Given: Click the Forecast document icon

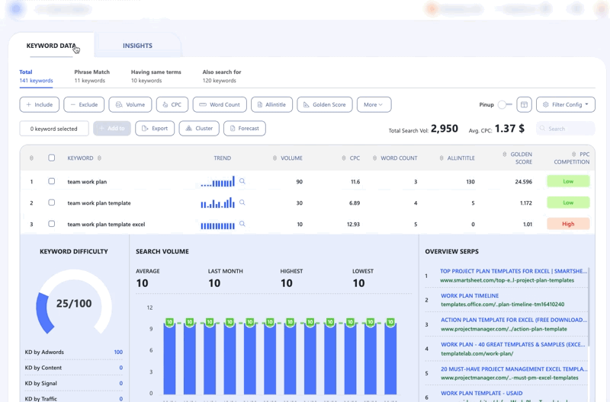Looking at the screenshot, I should pos(233,128).
